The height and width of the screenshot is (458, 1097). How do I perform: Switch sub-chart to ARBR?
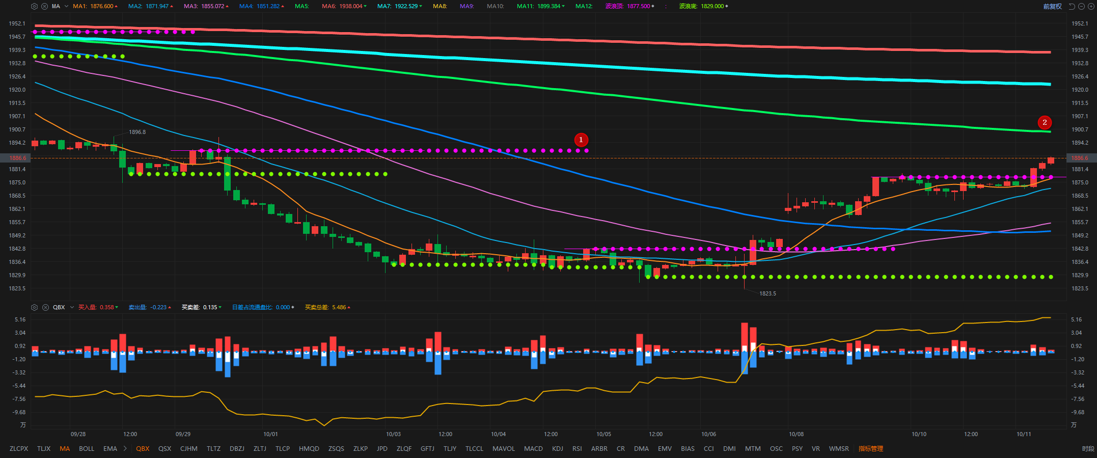599,448
